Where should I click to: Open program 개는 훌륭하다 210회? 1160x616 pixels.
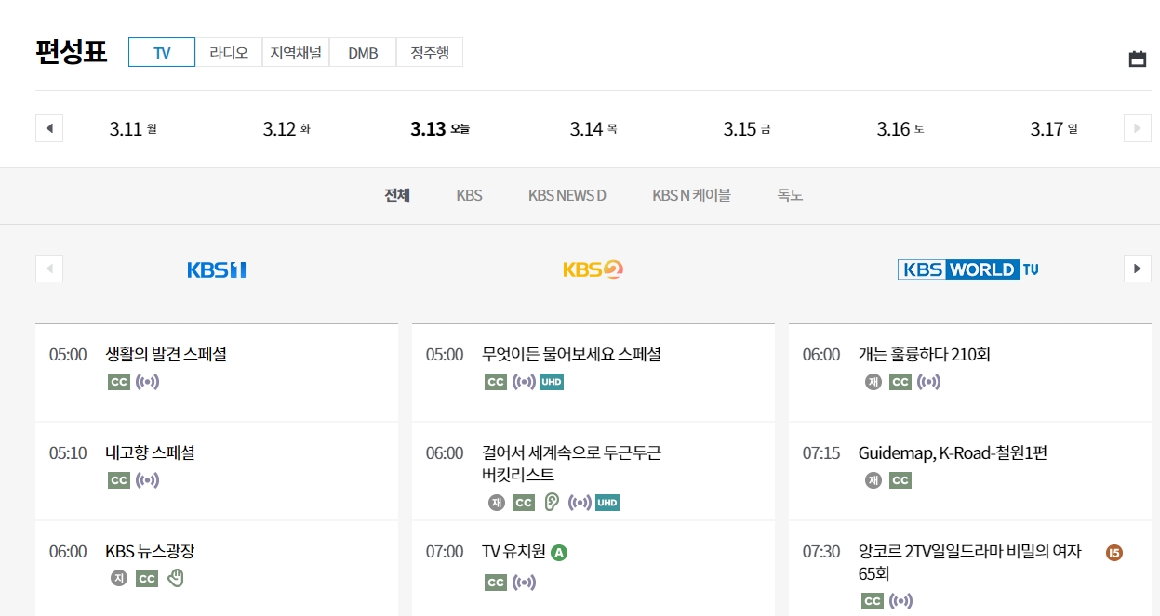click(x=925, y=354)
